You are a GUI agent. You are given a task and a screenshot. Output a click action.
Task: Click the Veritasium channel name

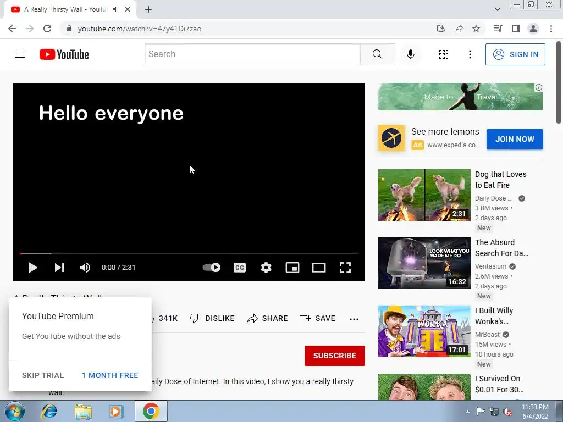490,266
